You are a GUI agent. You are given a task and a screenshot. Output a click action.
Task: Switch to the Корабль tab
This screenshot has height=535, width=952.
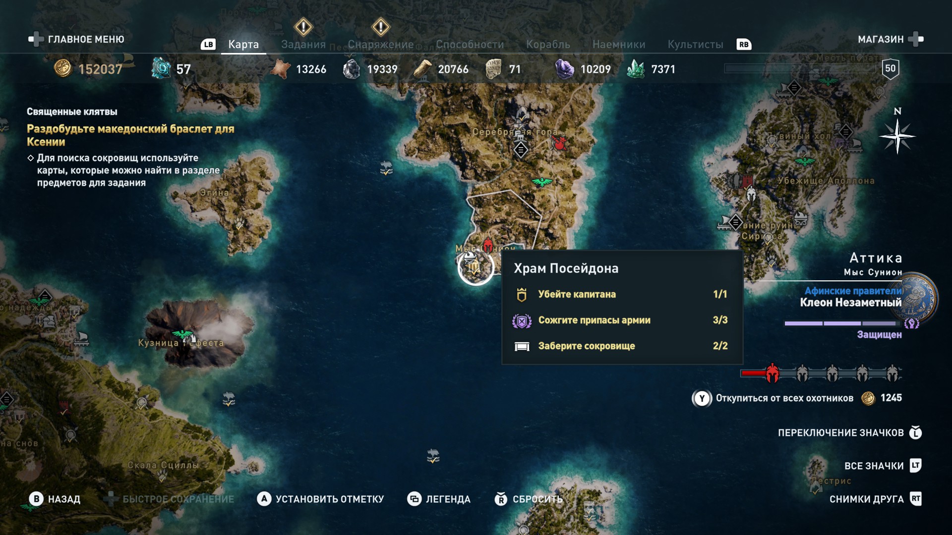coord(548,44)
